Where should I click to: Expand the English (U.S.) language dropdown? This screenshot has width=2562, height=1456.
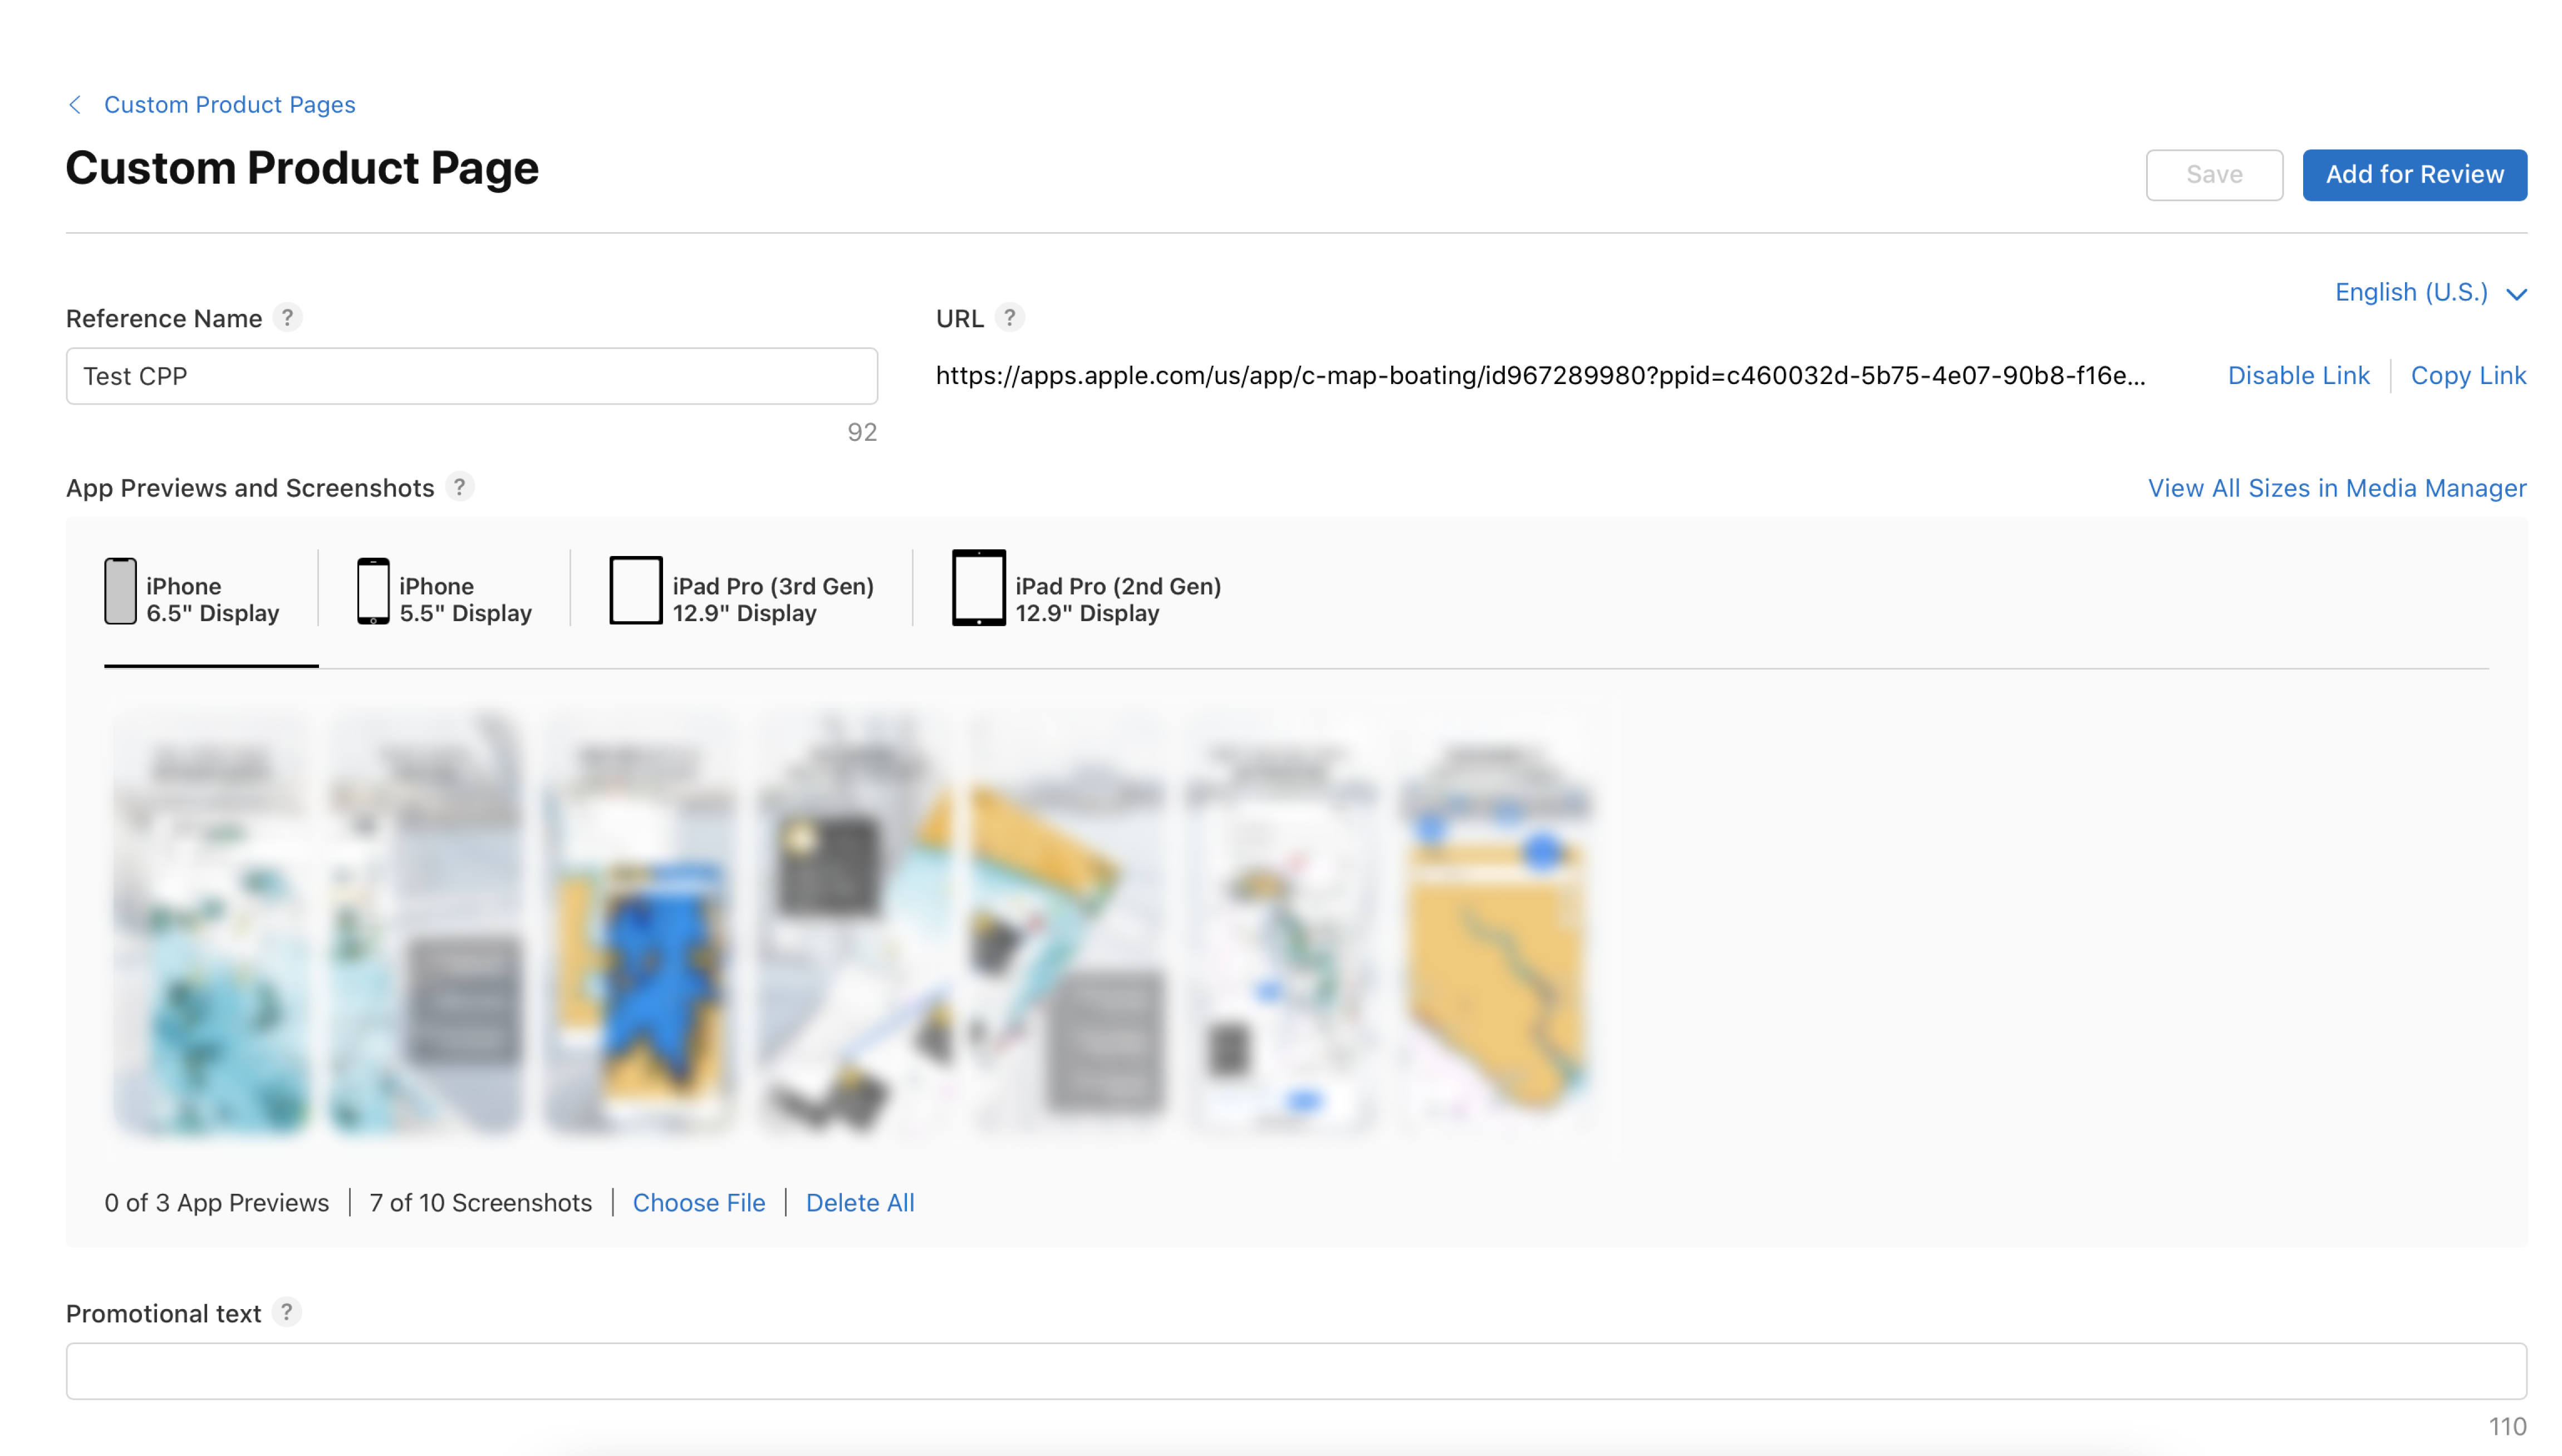[2430, 292]
